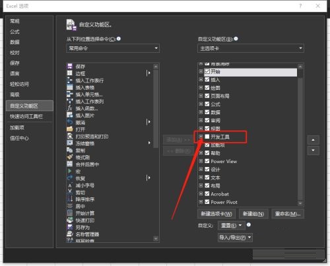Select the 插入图片 (Insert Picture) icon
The width and height of the screenshot is (330, 266).
[70, 116]
